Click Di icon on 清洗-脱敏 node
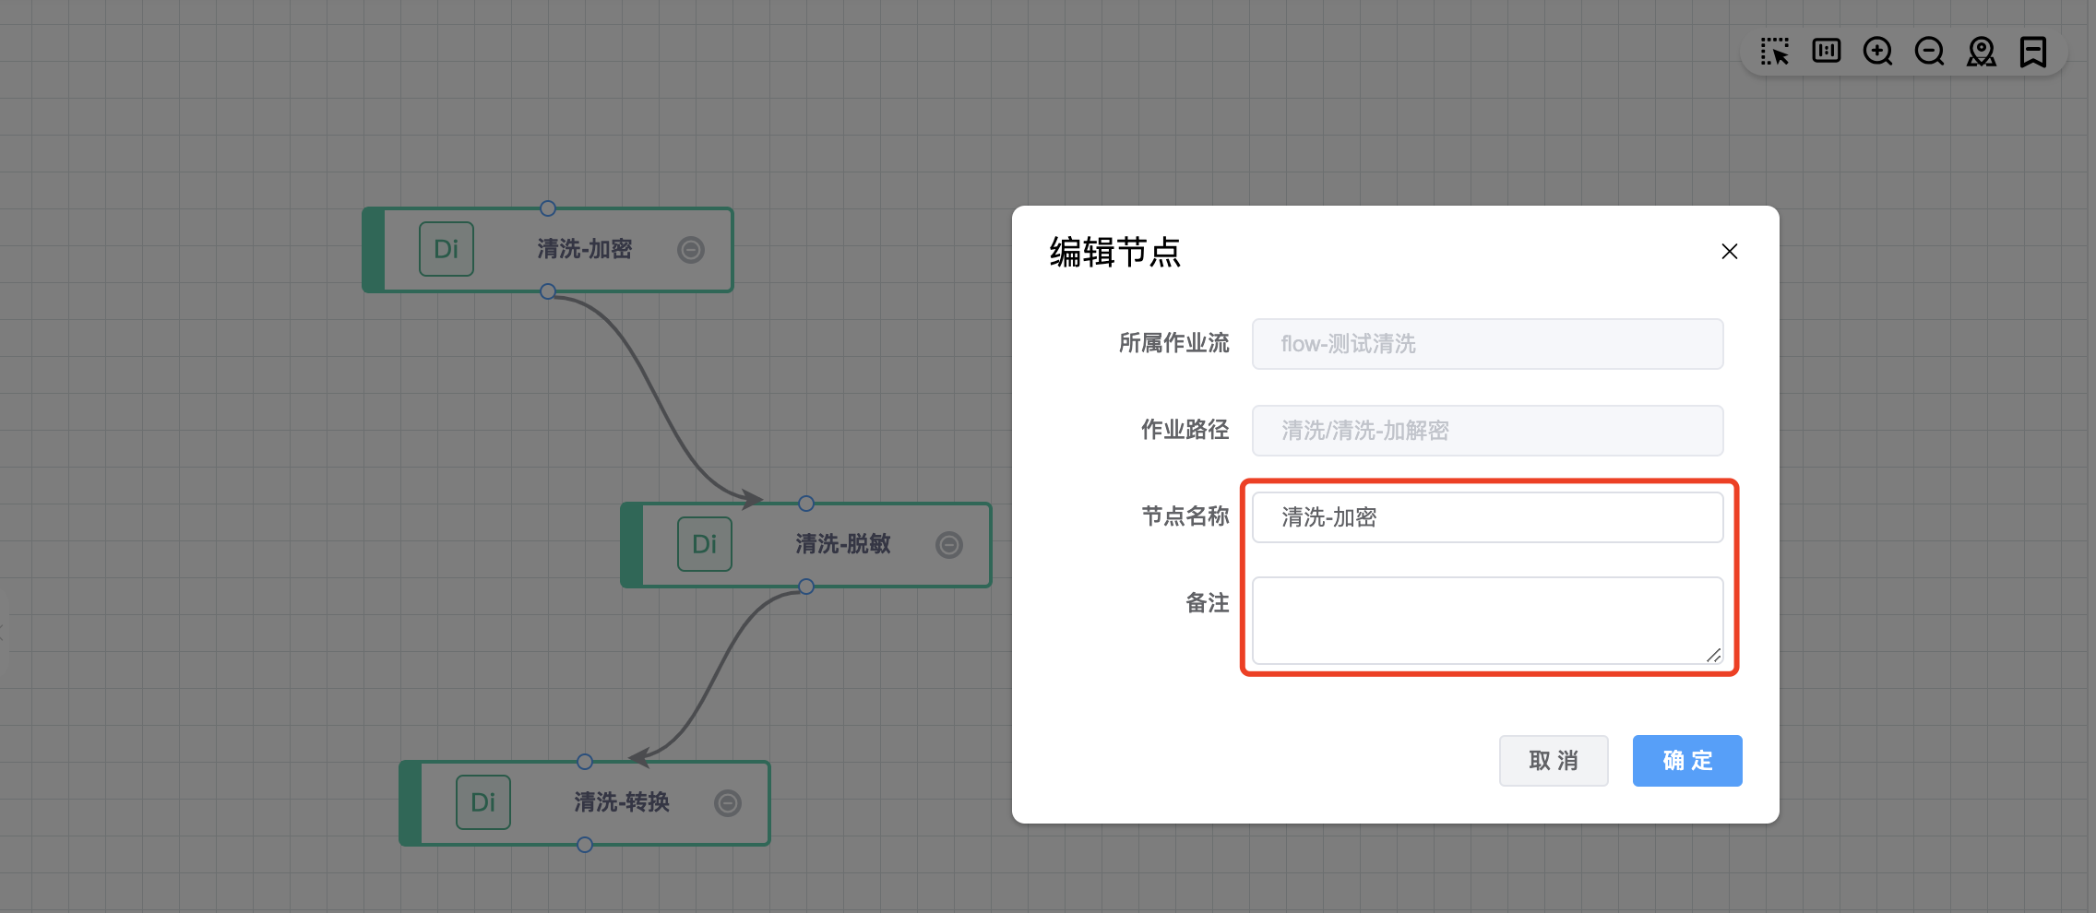 click(x=705, y=544)
